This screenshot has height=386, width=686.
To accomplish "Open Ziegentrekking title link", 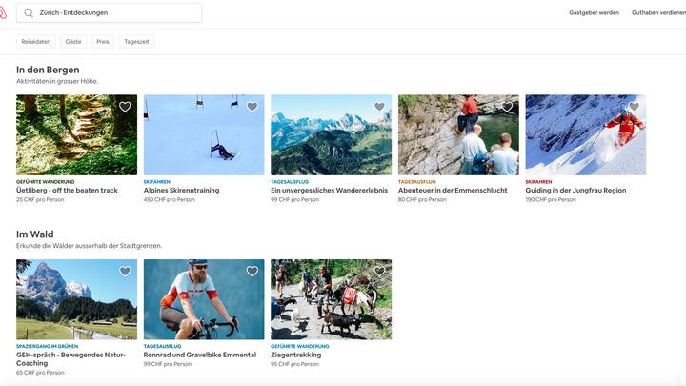I will [x=295, y=355].
